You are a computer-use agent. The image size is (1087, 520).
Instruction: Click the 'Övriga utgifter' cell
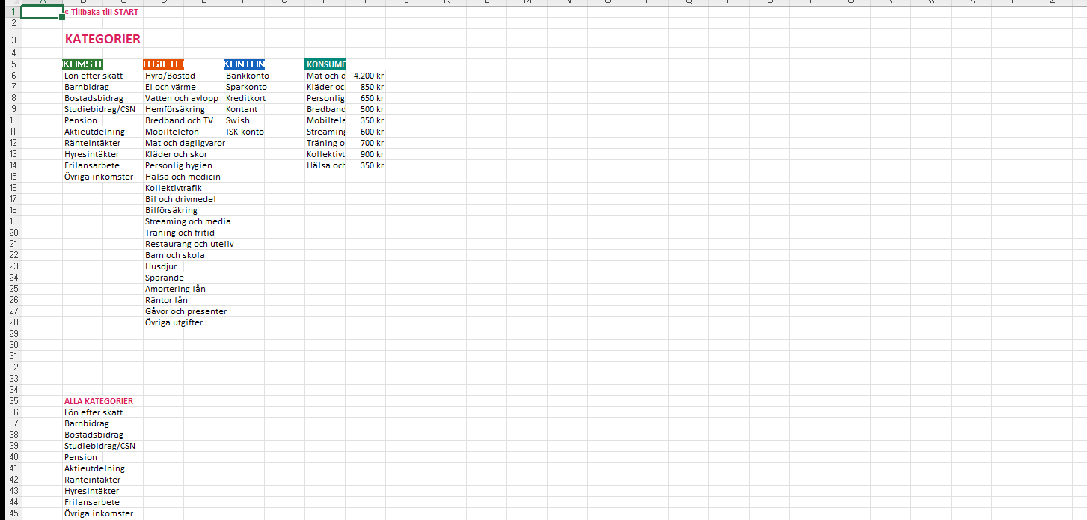tap(174, 322)
